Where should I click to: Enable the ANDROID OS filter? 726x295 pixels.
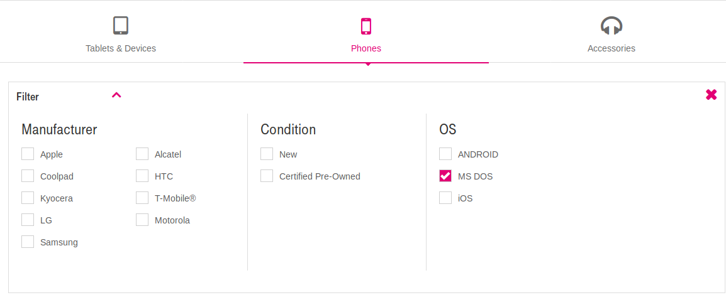pos(445,154)
